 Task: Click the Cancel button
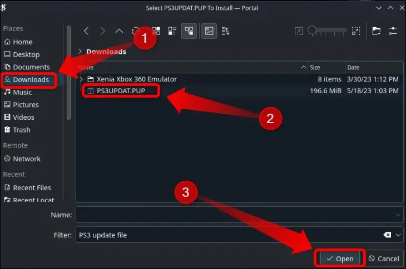384,258
